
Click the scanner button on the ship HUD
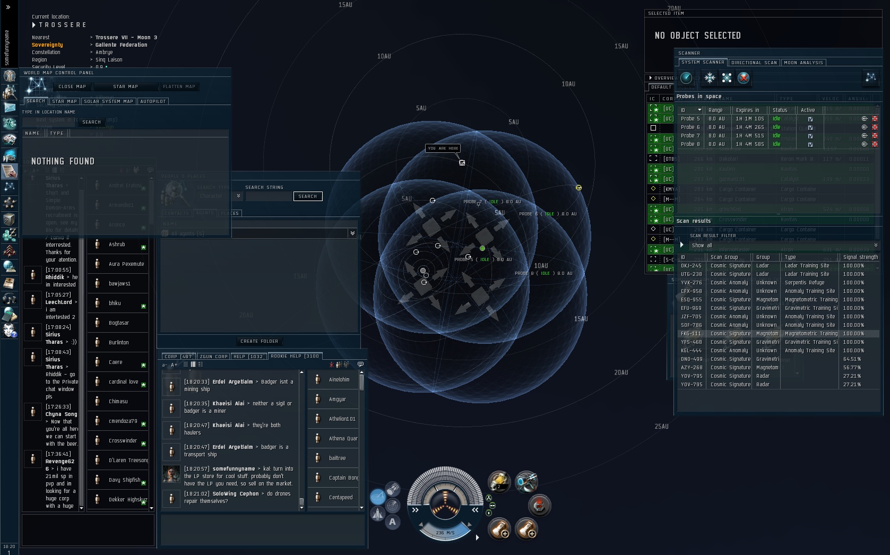pyautogui.click(x=393, y=505)
